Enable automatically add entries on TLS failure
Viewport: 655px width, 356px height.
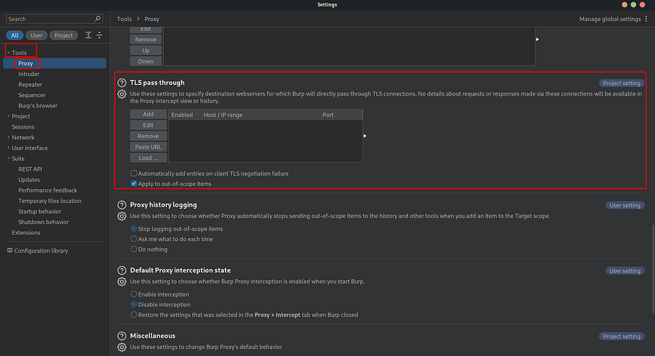tap(134, 173)
